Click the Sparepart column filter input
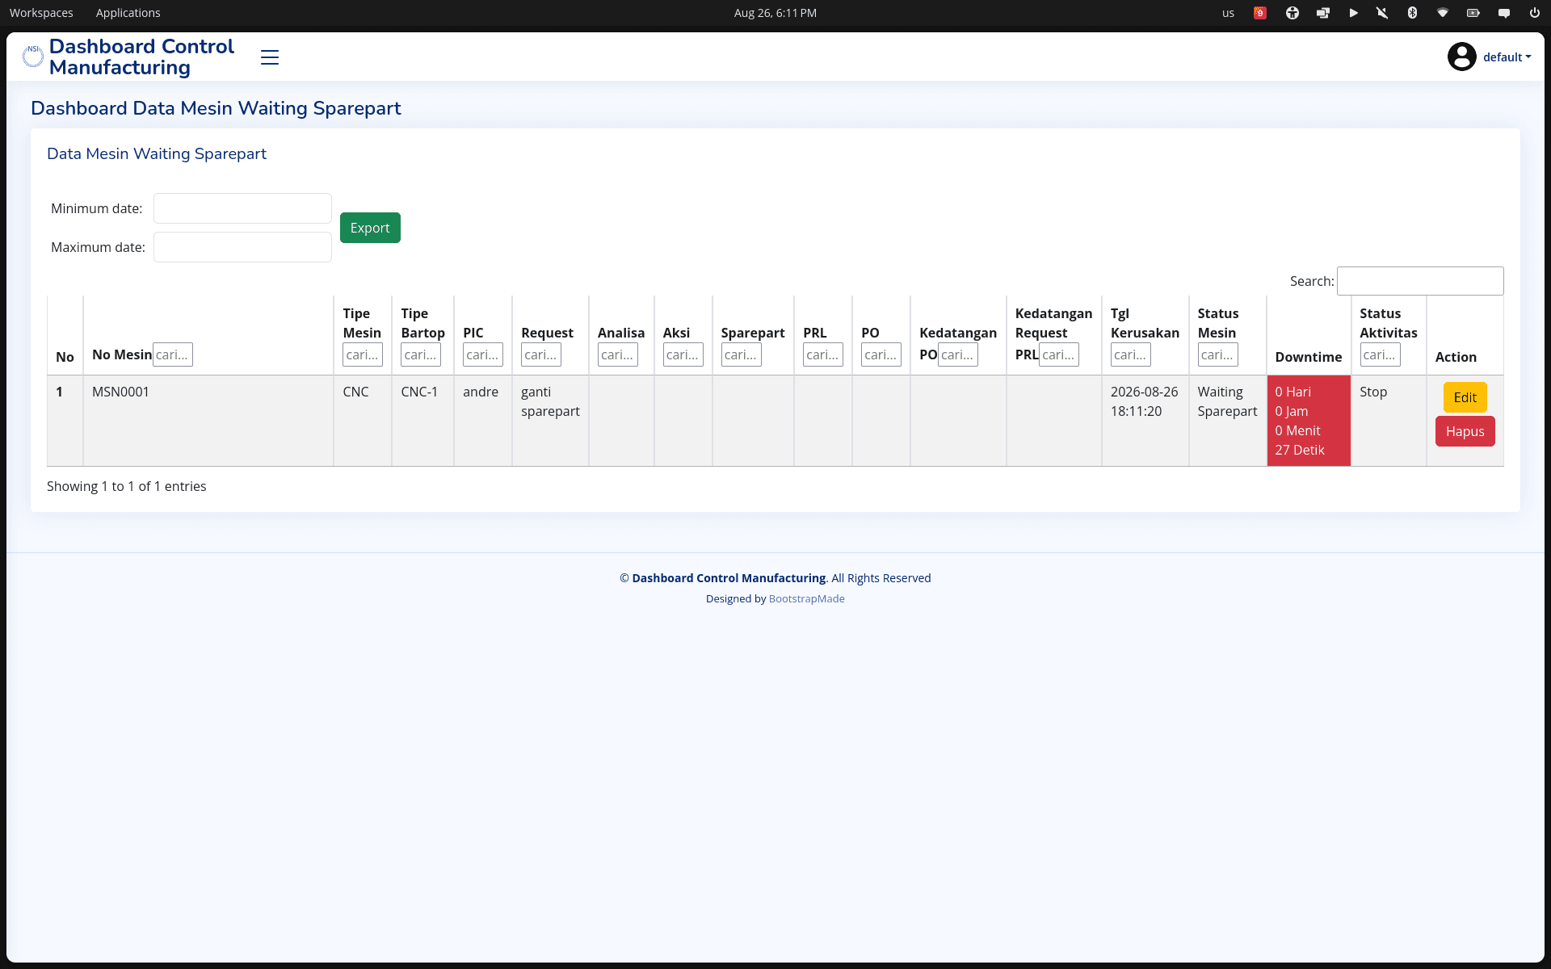1551x969 pixels. [x=742, y=354]
